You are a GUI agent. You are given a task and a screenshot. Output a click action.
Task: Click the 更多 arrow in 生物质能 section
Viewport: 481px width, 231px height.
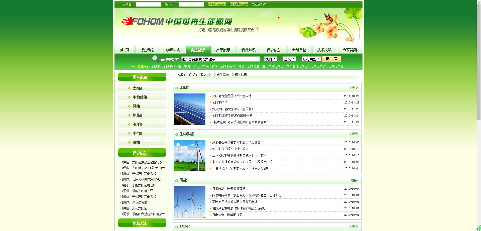[x=354, y=134]
